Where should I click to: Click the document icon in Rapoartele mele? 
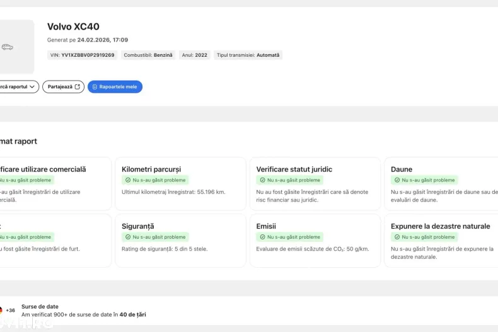95,87
